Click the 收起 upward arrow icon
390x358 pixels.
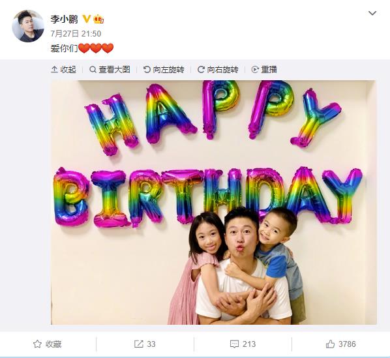[x=54, y=69]
